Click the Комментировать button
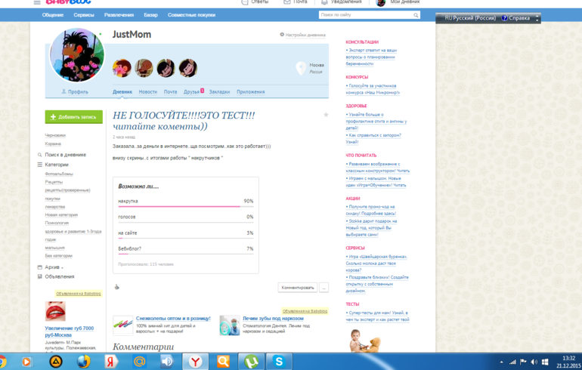Screen dimensions: 582x370 click(x=298, y=288)
